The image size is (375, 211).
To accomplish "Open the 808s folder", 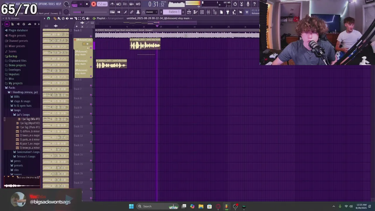I will coord(17,97).
